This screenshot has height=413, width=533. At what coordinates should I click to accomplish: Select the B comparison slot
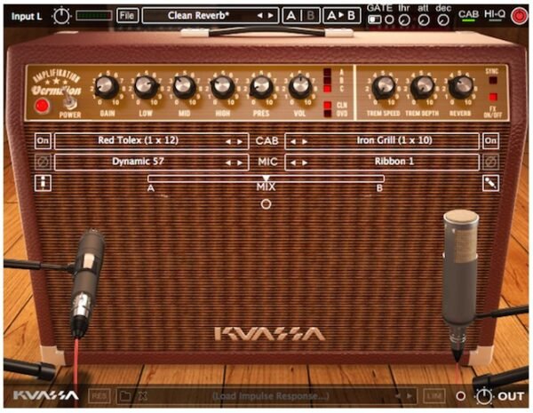(310, 16)
